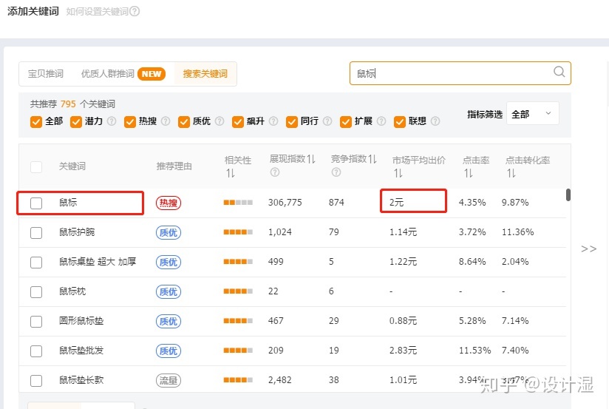
Task: Click keyword text 鼠标垫批发
Action: click(x=81, y=351)
